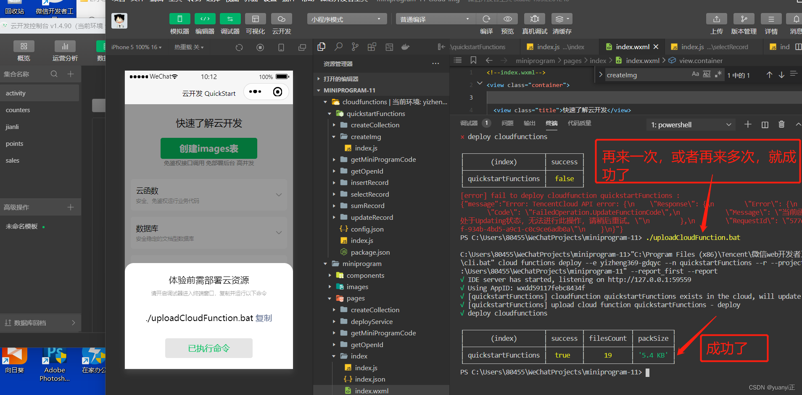Click the navigate back arrow
The image size is (802, 395).
(x=489, y=60)
